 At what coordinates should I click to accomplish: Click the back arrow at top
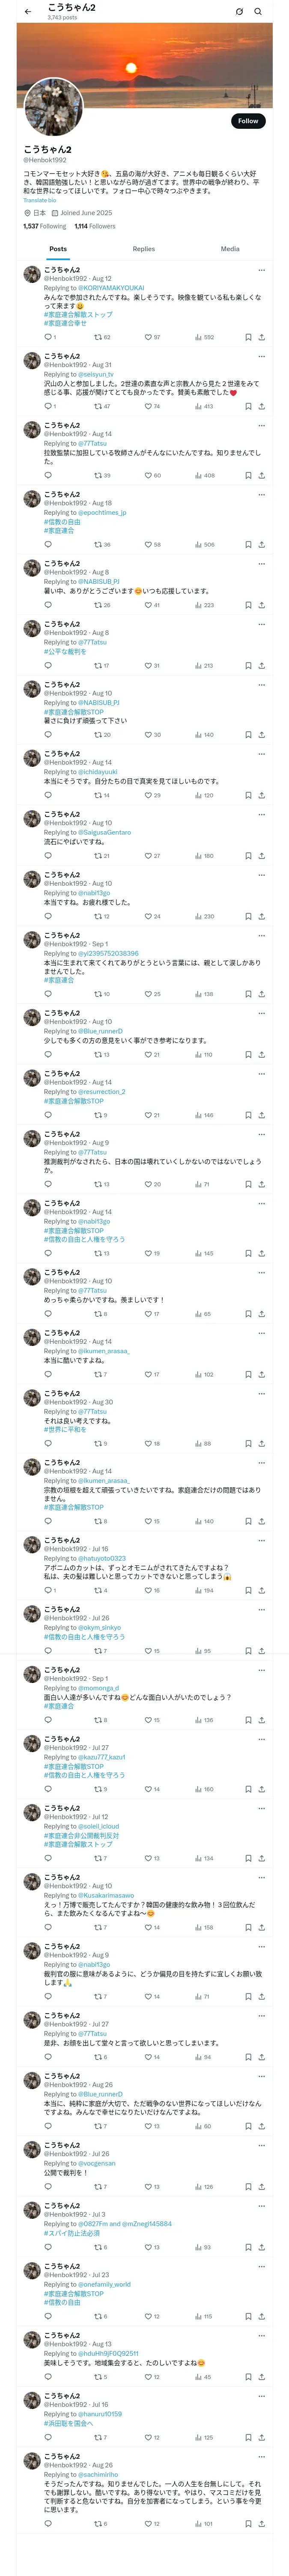[28, 12]
